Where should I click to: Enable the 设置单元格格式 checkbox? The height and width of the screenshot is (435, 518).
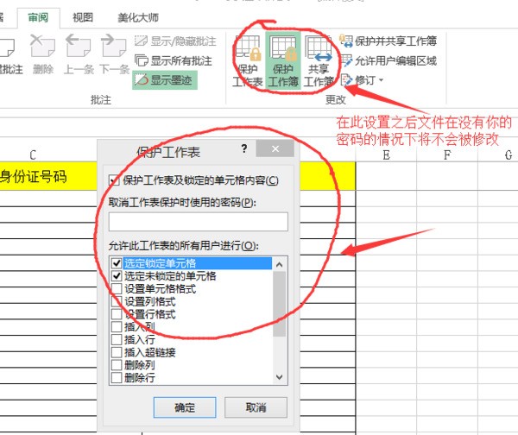[117, 289]
